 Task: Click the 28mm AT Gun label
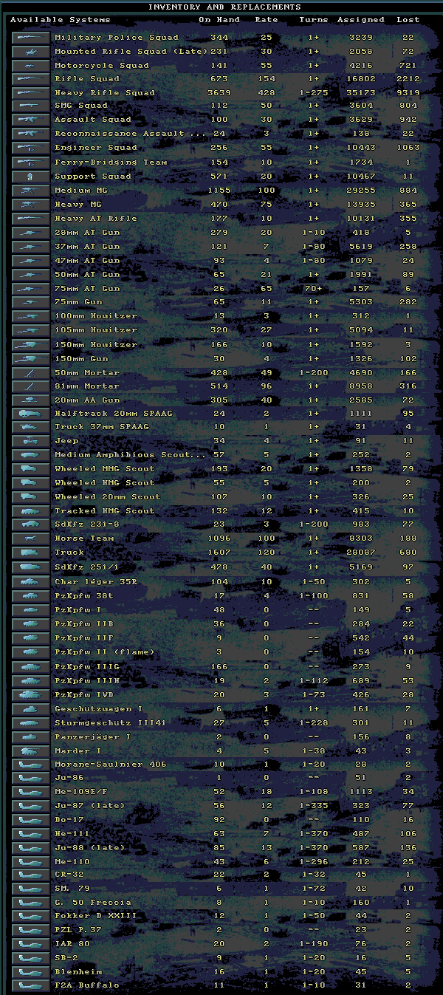pyautogui.click(x=87, y=233)
